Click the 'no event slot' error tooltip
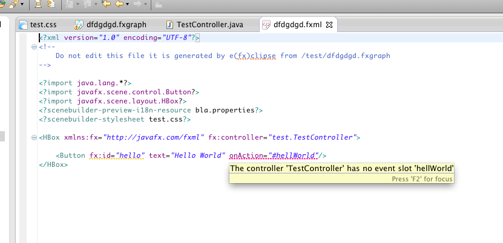Screen dimensions: 503x243 (341, 169)
